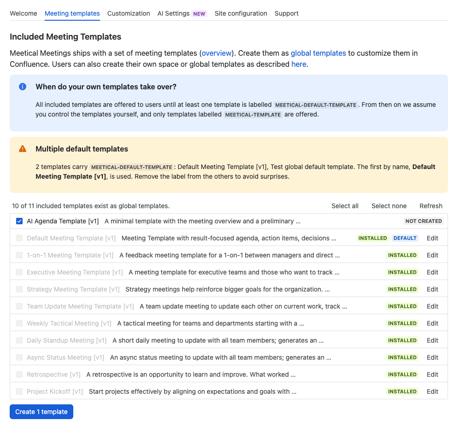
Task: Click the Create 1 template button
Action: pyautogui.click(x=41, y=412)
